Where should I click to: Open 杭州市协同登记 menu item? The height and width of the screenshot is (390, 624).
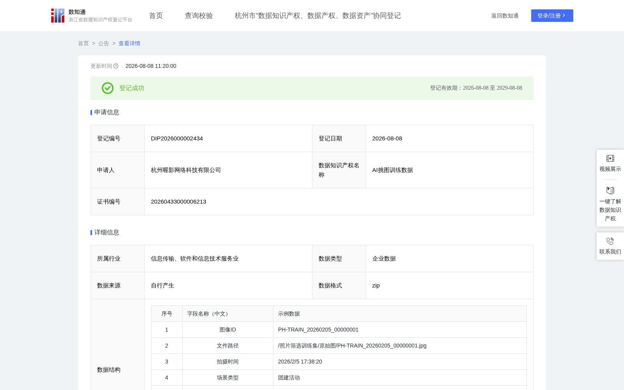[318, 16]
